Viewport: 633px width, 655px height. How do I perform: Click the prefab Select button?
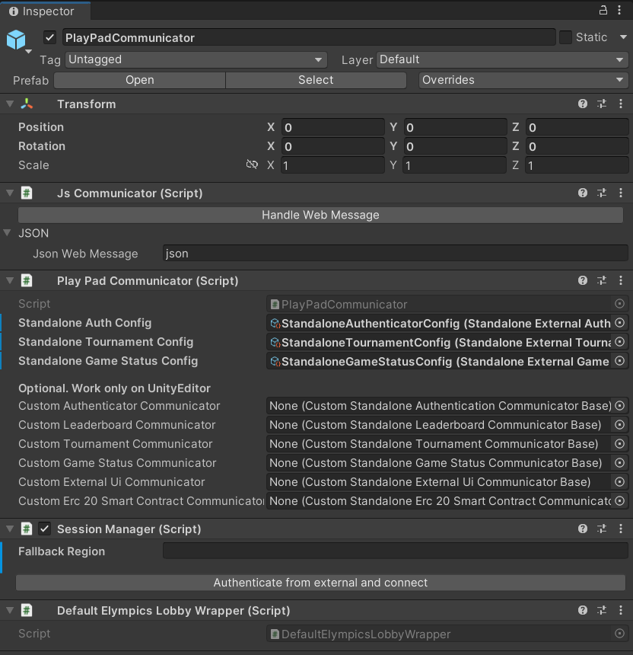[316, 80]
